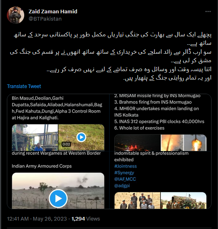Open Zaid Zaman Hamid display name
Viewport: 218px width, 229px height.
coord(53,12)
